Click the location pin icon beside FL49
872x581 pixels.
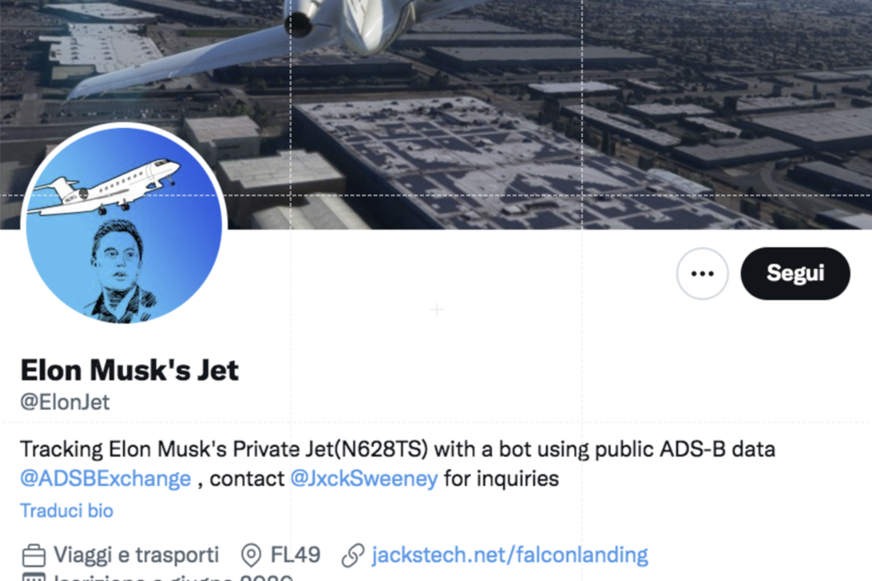pos(252,554)
